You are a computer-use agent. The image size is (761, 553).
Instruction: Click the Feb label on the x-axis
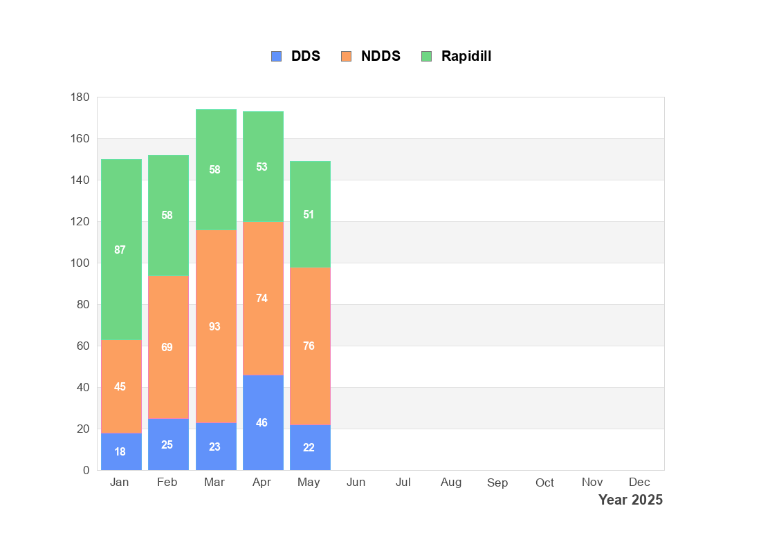(167, 482)
